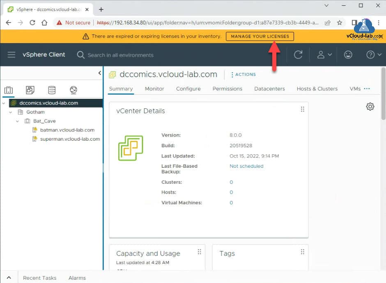Click Version value 8.0.0
386x283 pixels.
pos(236,135)
